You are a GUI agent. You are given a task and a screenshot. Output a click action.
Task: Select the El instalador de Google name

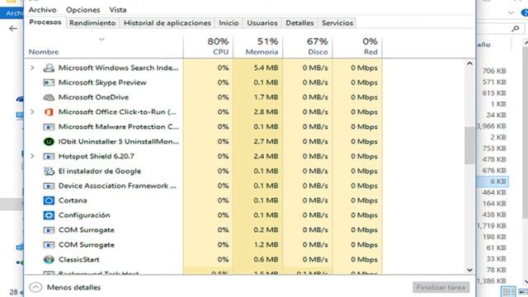100,171
